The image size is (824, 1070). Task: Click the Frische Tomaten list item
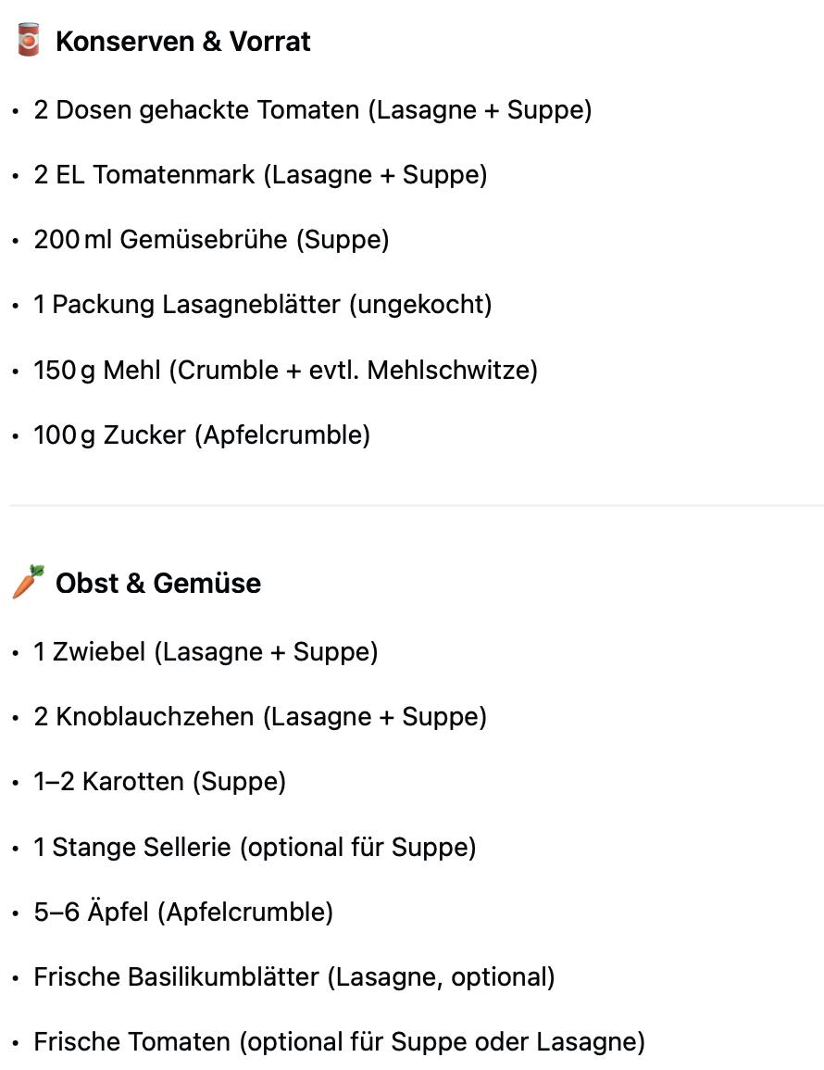tap(340, 1042)
